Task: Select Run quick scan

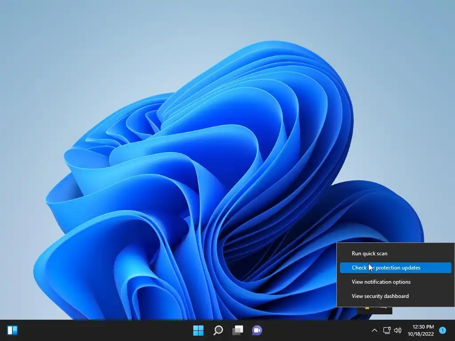Action: click(x=395, y=254)
